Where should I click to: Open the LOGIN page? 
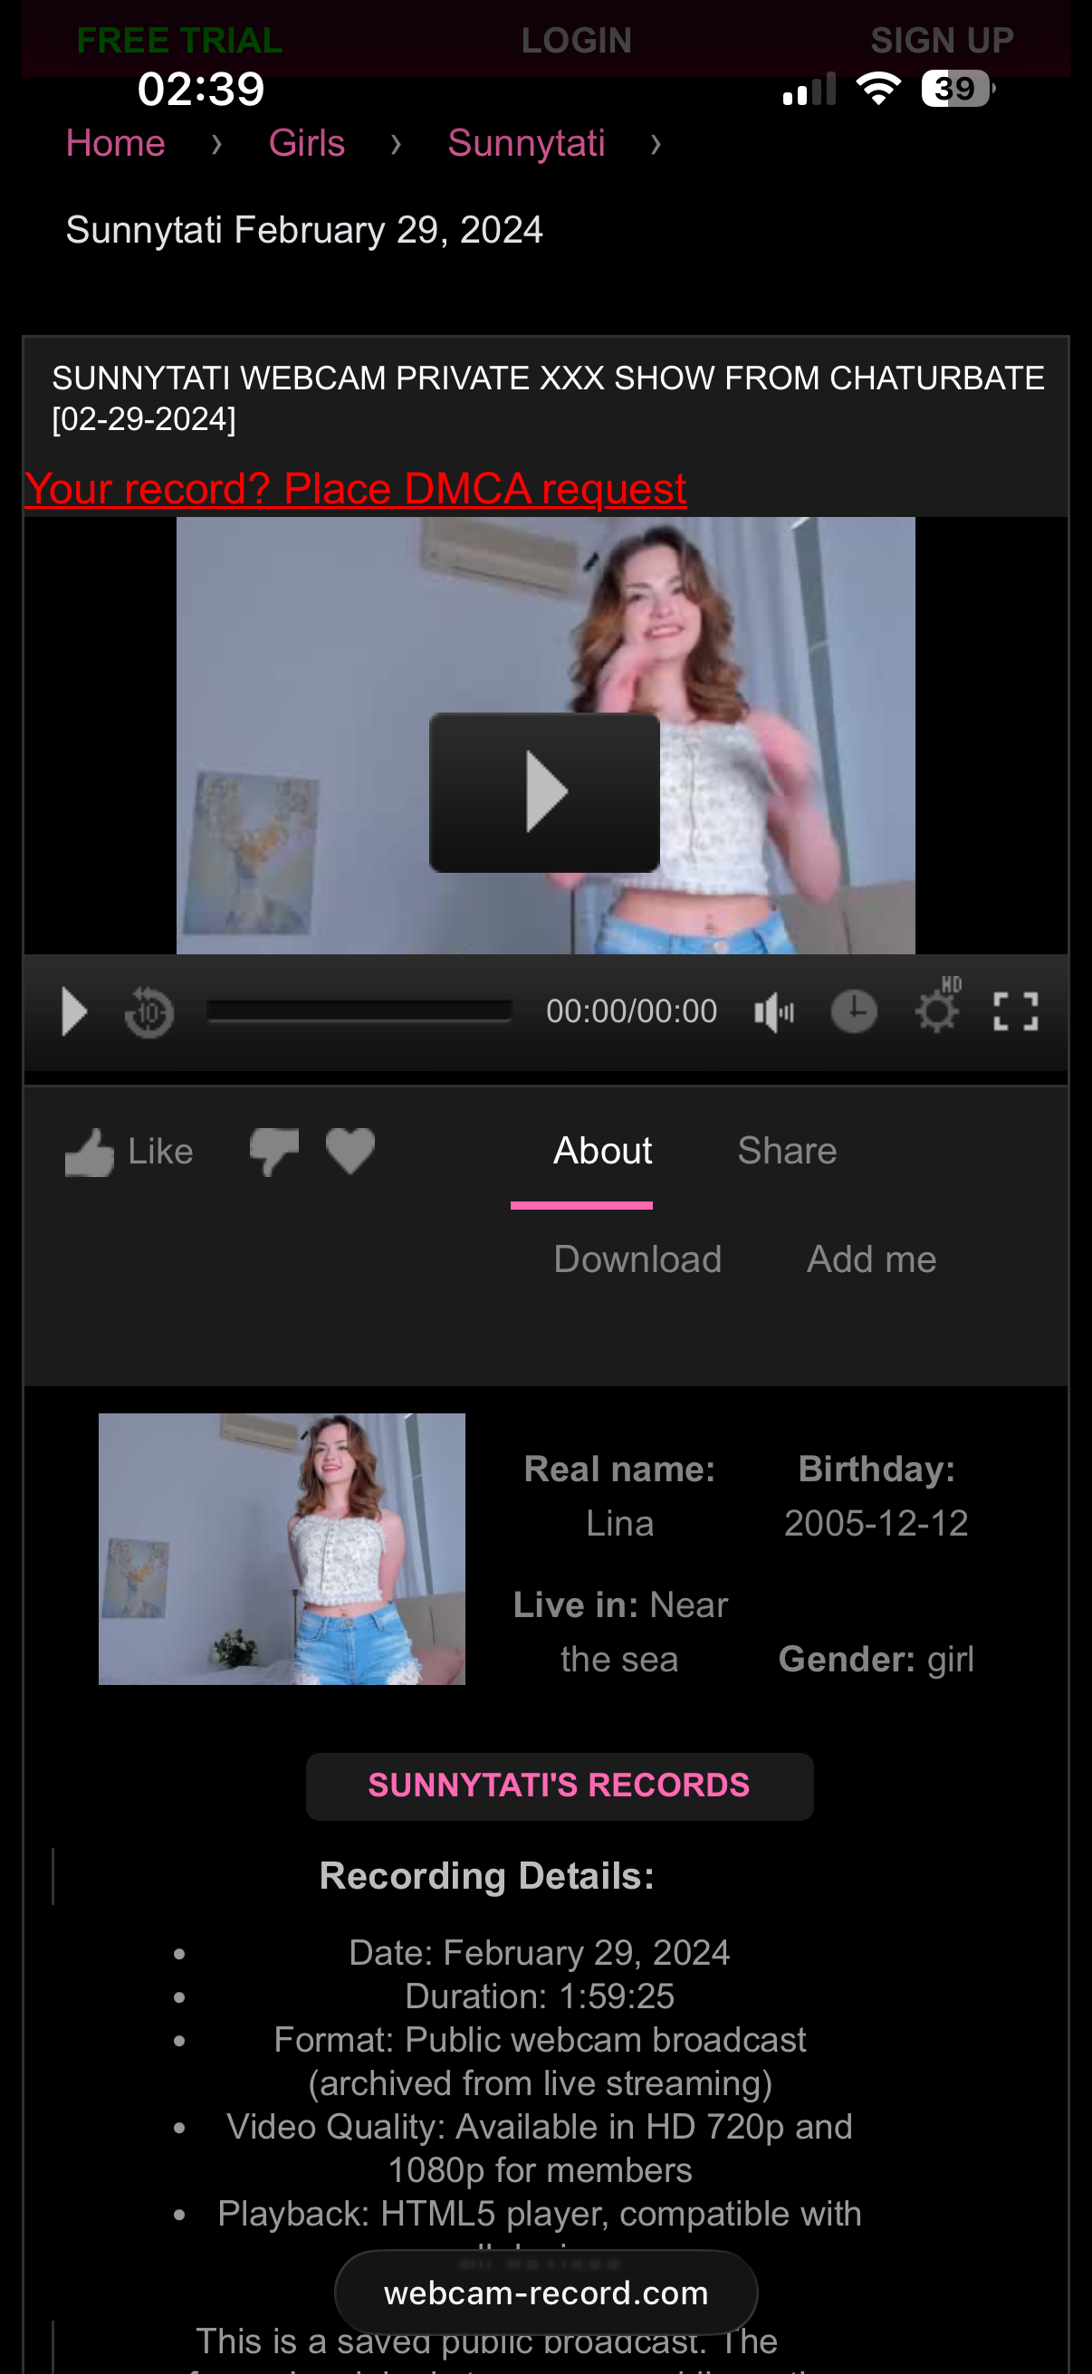[x=577, y=40]
